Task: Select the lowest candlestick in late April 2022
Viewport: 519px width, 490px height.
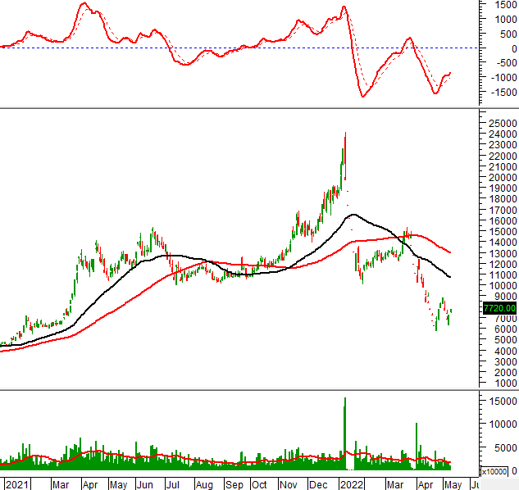Action: click(436, 326)
